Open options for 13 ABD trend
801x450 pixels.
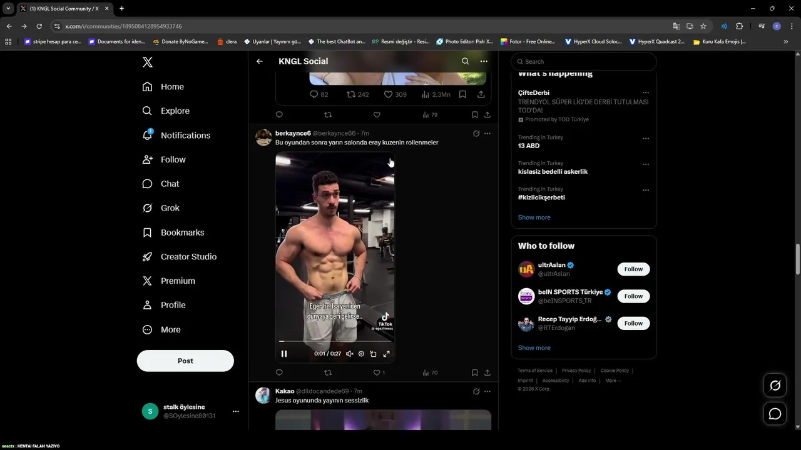tap(646, 139)
